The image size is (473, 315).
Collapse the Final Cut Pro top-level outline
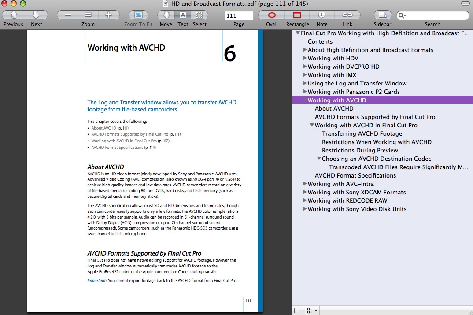point(298,33)
